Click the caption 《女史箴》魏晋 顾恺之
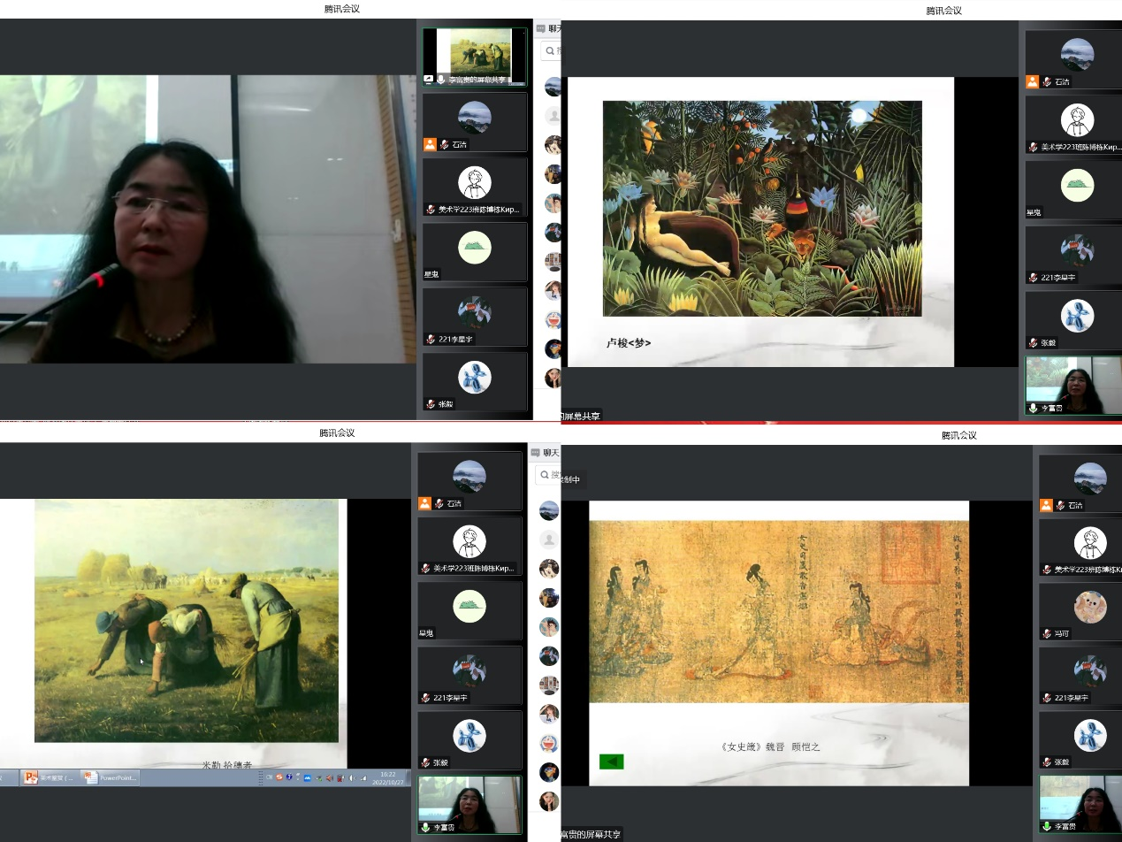 [770, 746]
